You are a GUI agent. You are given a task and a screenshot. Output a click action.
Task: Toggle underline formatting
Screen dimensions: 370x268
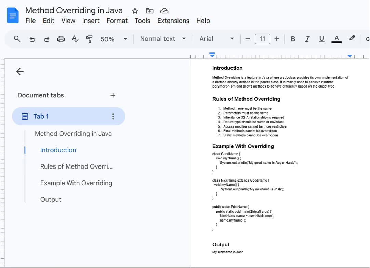(x=322, y=39)
